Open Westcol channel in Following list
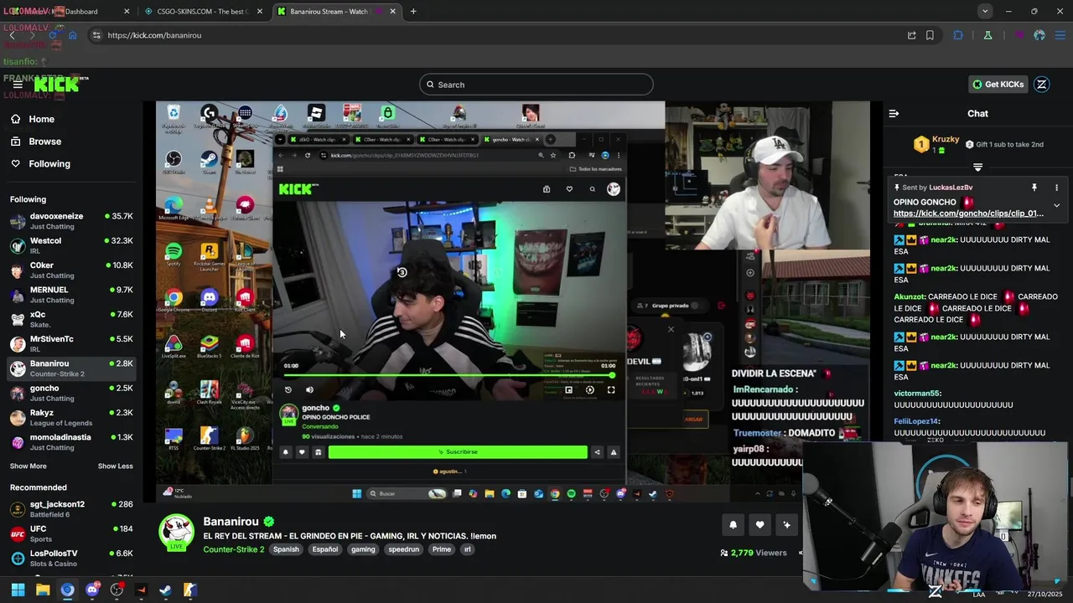Screen dimensions: 1073x603 pyautogui.click(x=71, y=245)
